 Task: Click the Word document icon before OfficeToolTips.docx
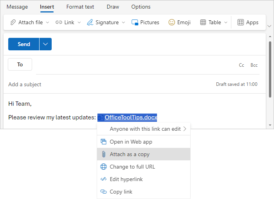coord(101,117)
